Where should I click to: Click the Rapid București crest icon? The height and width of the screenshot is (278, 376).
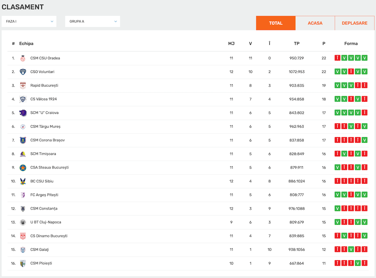[23, 85]
